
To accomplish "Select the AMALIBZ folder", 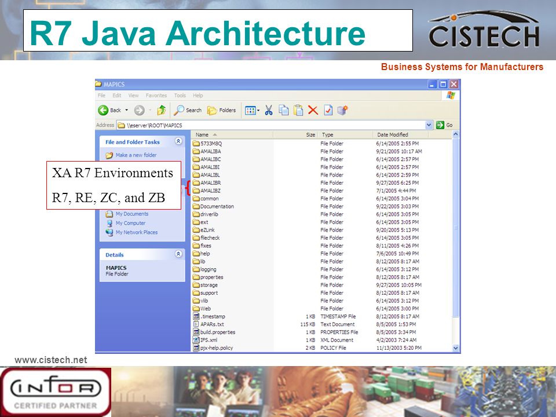I will 207,191.
